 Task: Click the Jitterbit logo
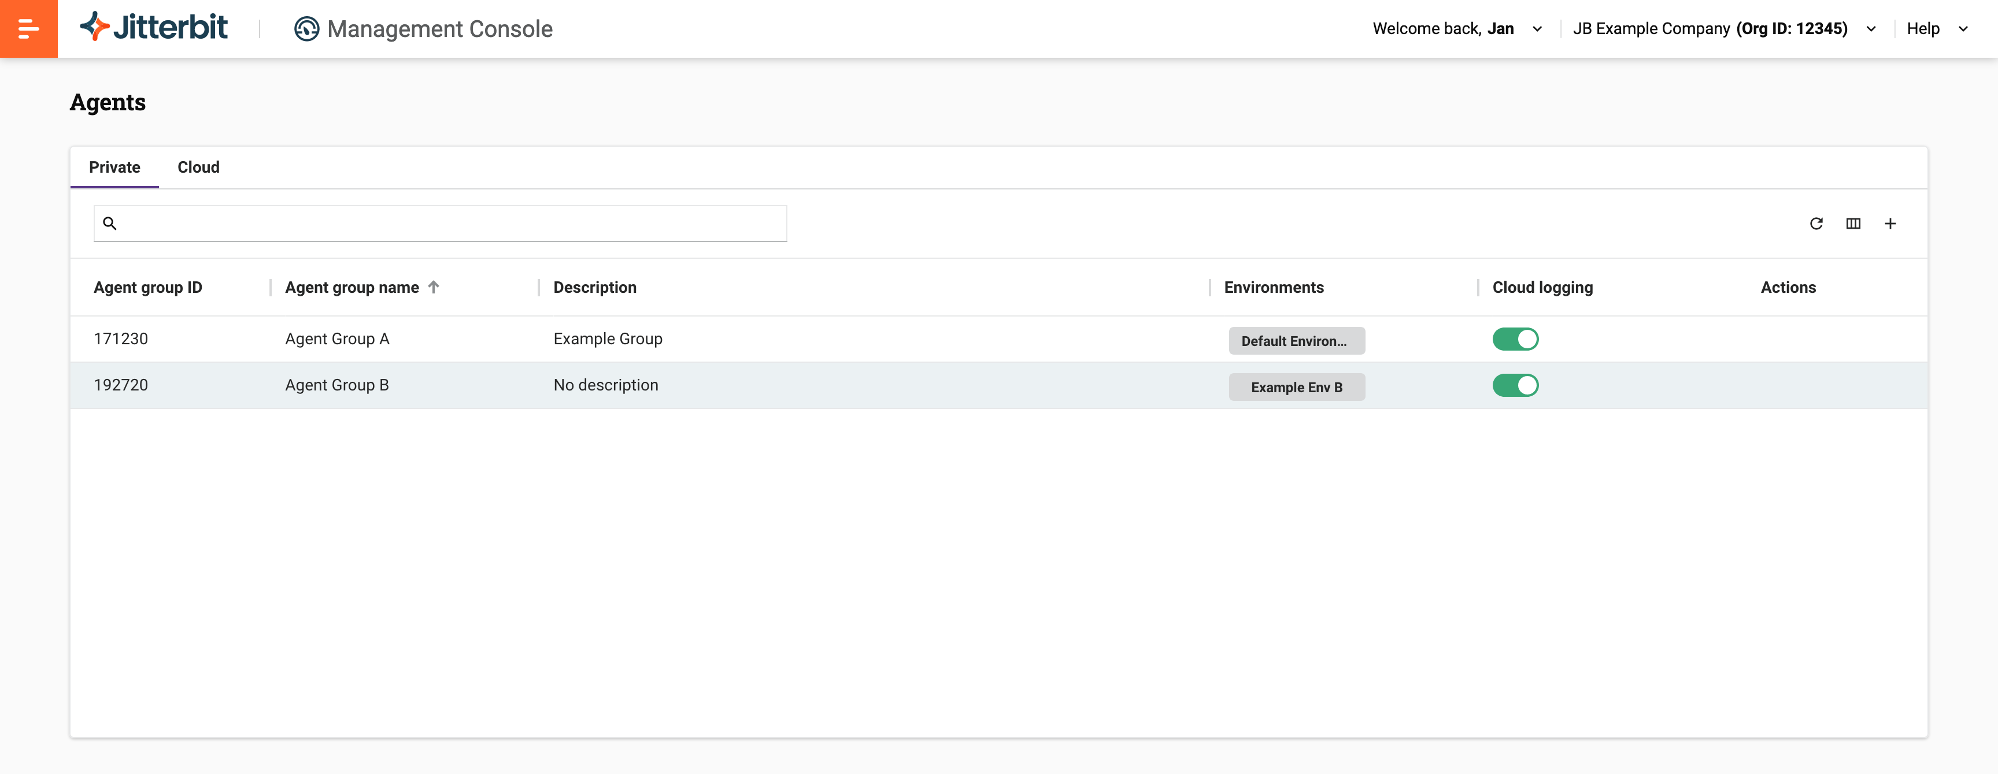(x=154, y=27)
